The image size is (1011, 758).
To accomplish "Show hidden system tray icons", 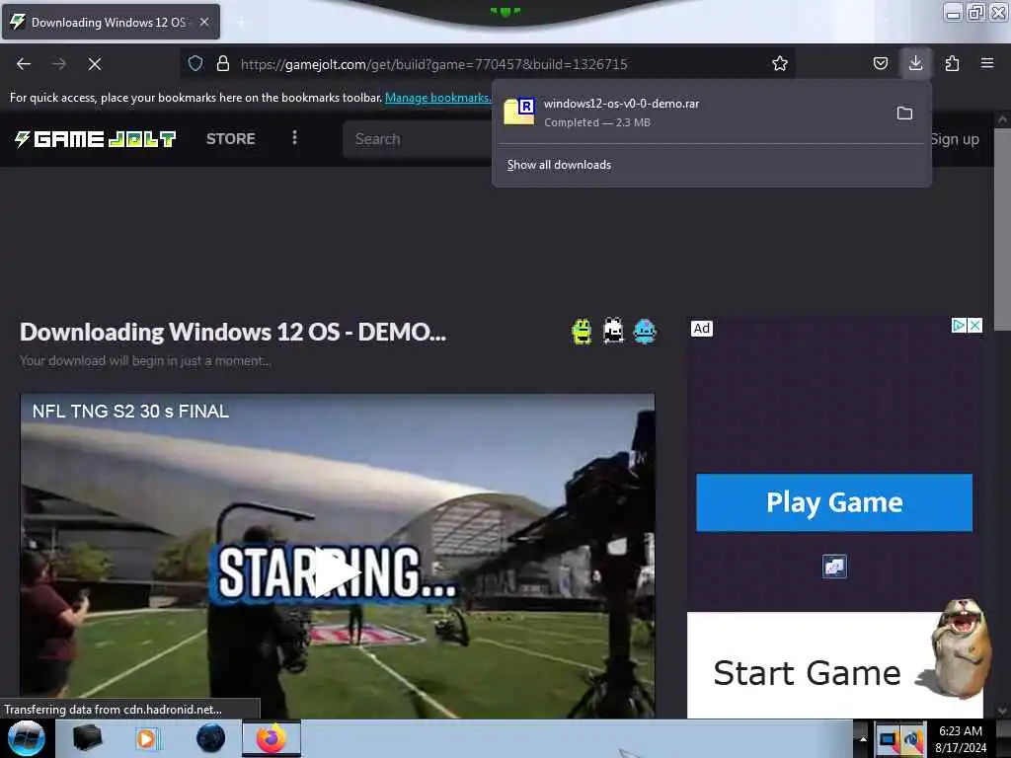I will point(863,739).
